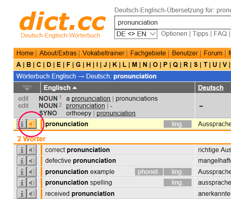Play audio for 'pronunciation example'
Viewport: 231px width, 199px height.
pos(32,172)
